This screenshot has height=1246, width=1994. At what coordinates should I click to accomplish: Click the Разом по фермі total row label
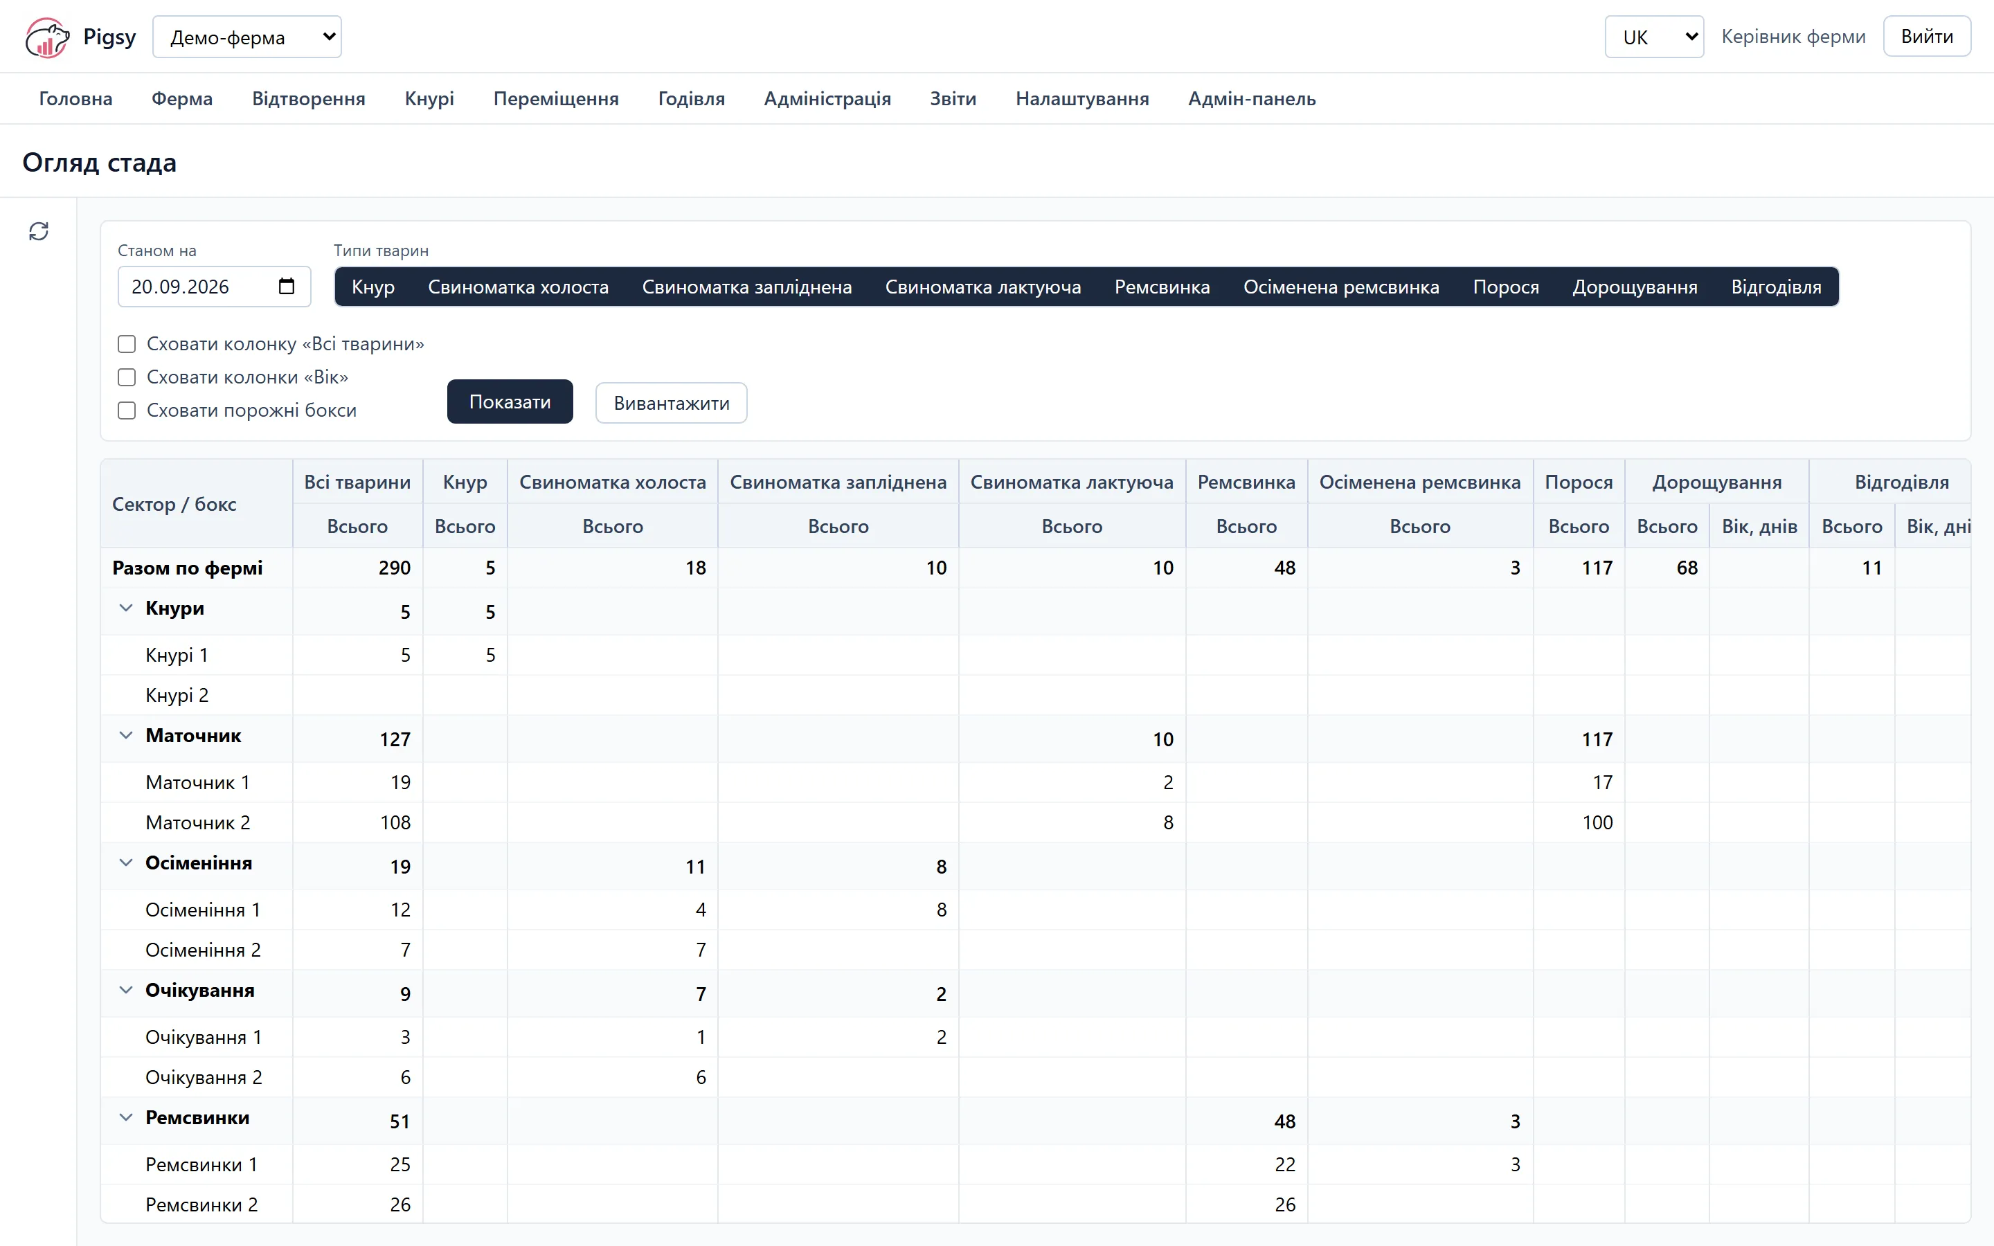[x=187, y=568]
